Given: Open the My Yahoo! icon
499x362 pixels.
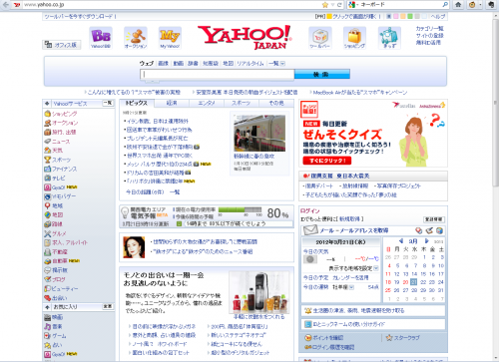Looking at the screenshot, I should [170, 38].
